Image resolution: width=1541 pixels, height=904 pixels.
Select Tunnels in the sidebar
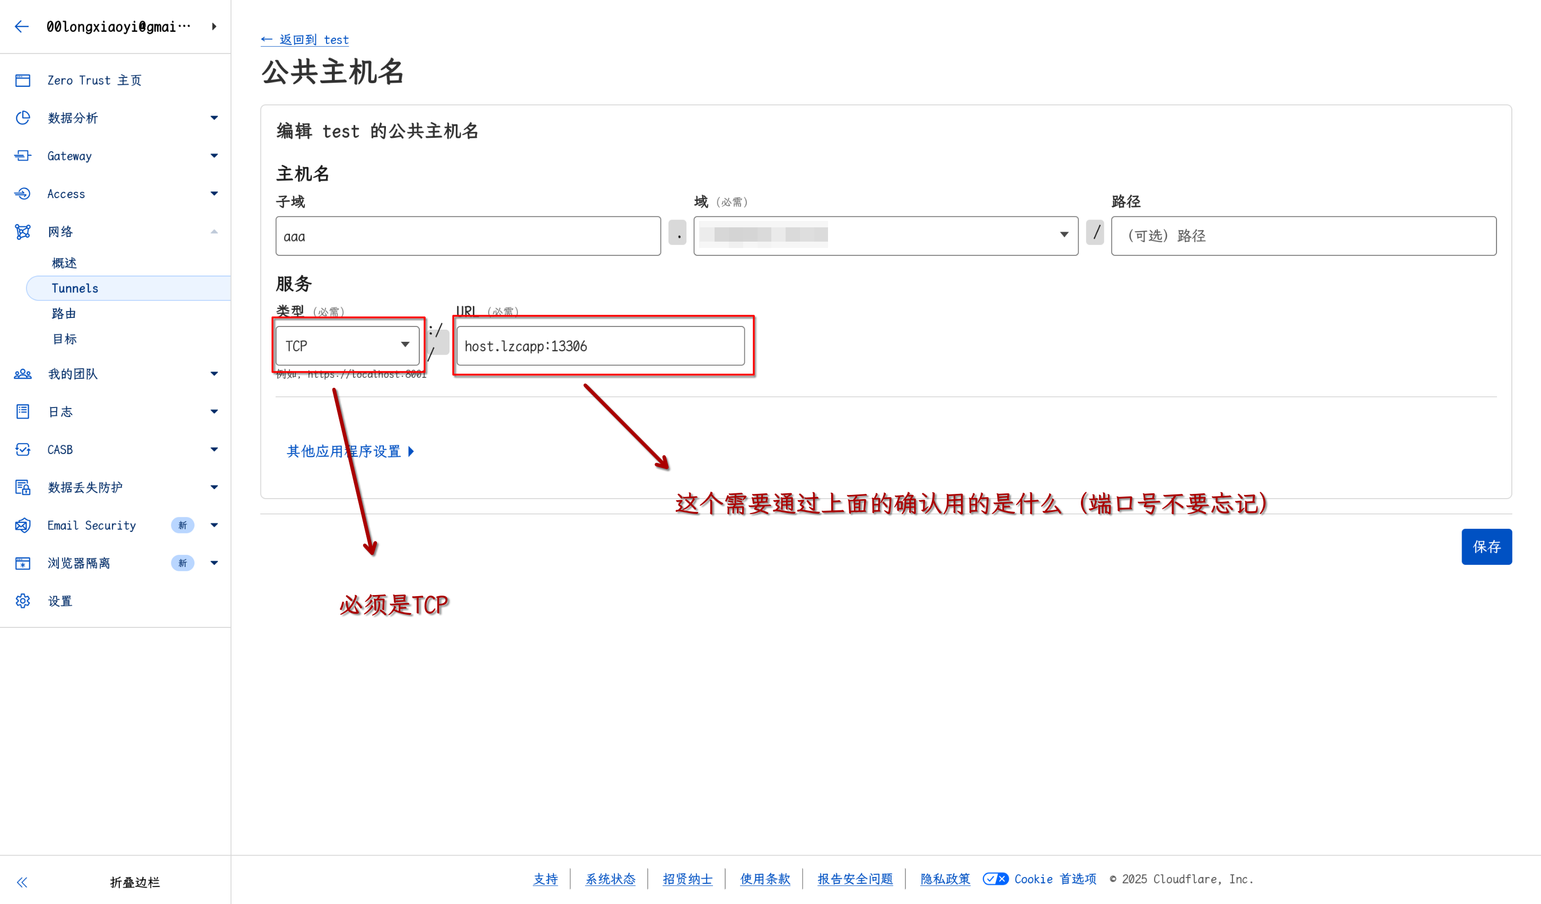click(128, 288)
